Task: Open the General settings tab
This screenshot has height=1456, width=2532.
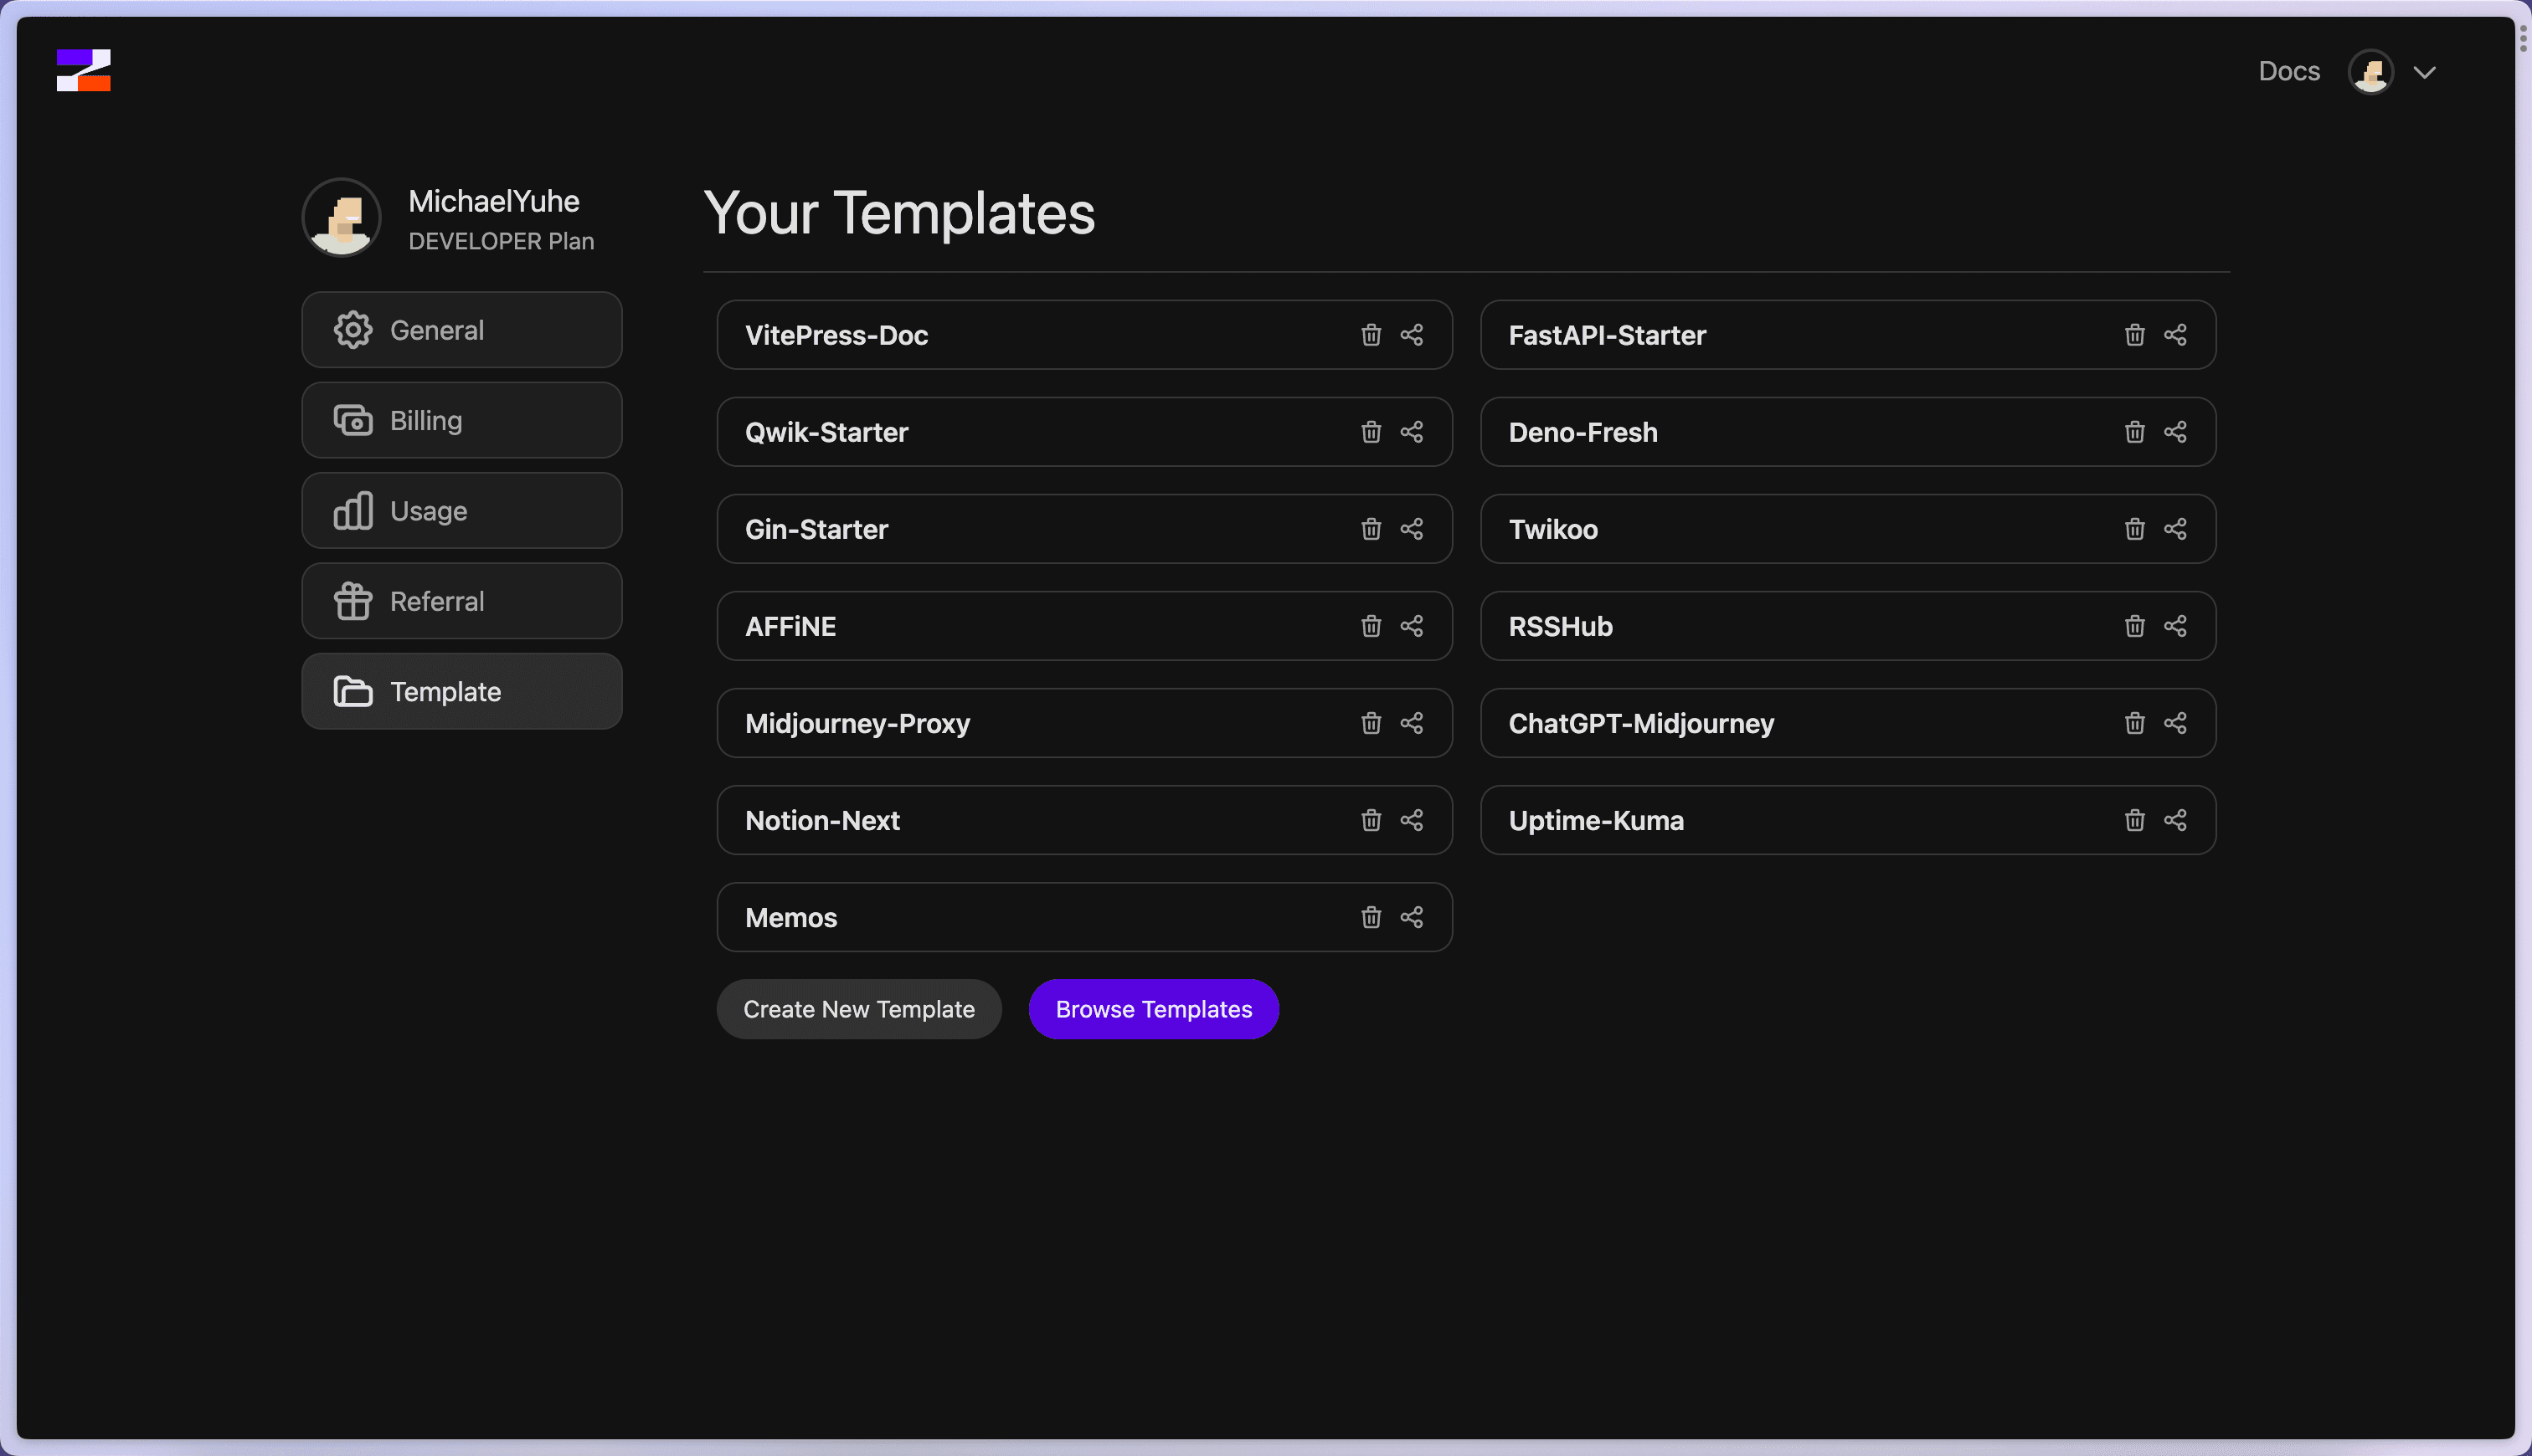Action: point(461,330)
